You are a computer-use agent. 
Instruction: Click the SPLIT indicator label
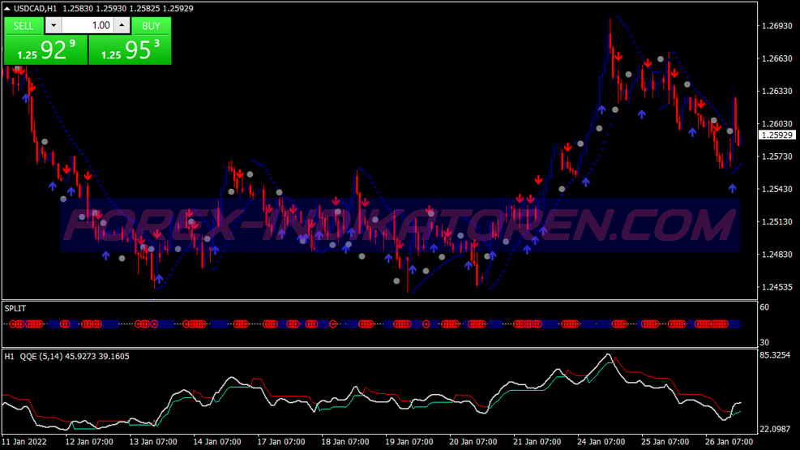tap(15, 308)
